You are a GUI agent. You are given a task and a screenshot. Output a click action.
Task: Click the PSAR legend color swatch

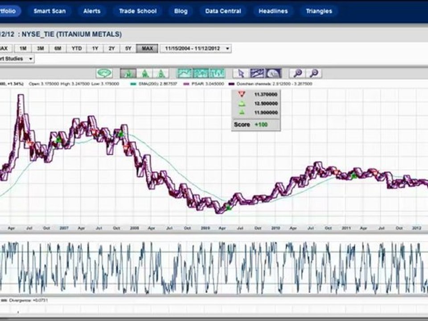click(x=187, y=84)
